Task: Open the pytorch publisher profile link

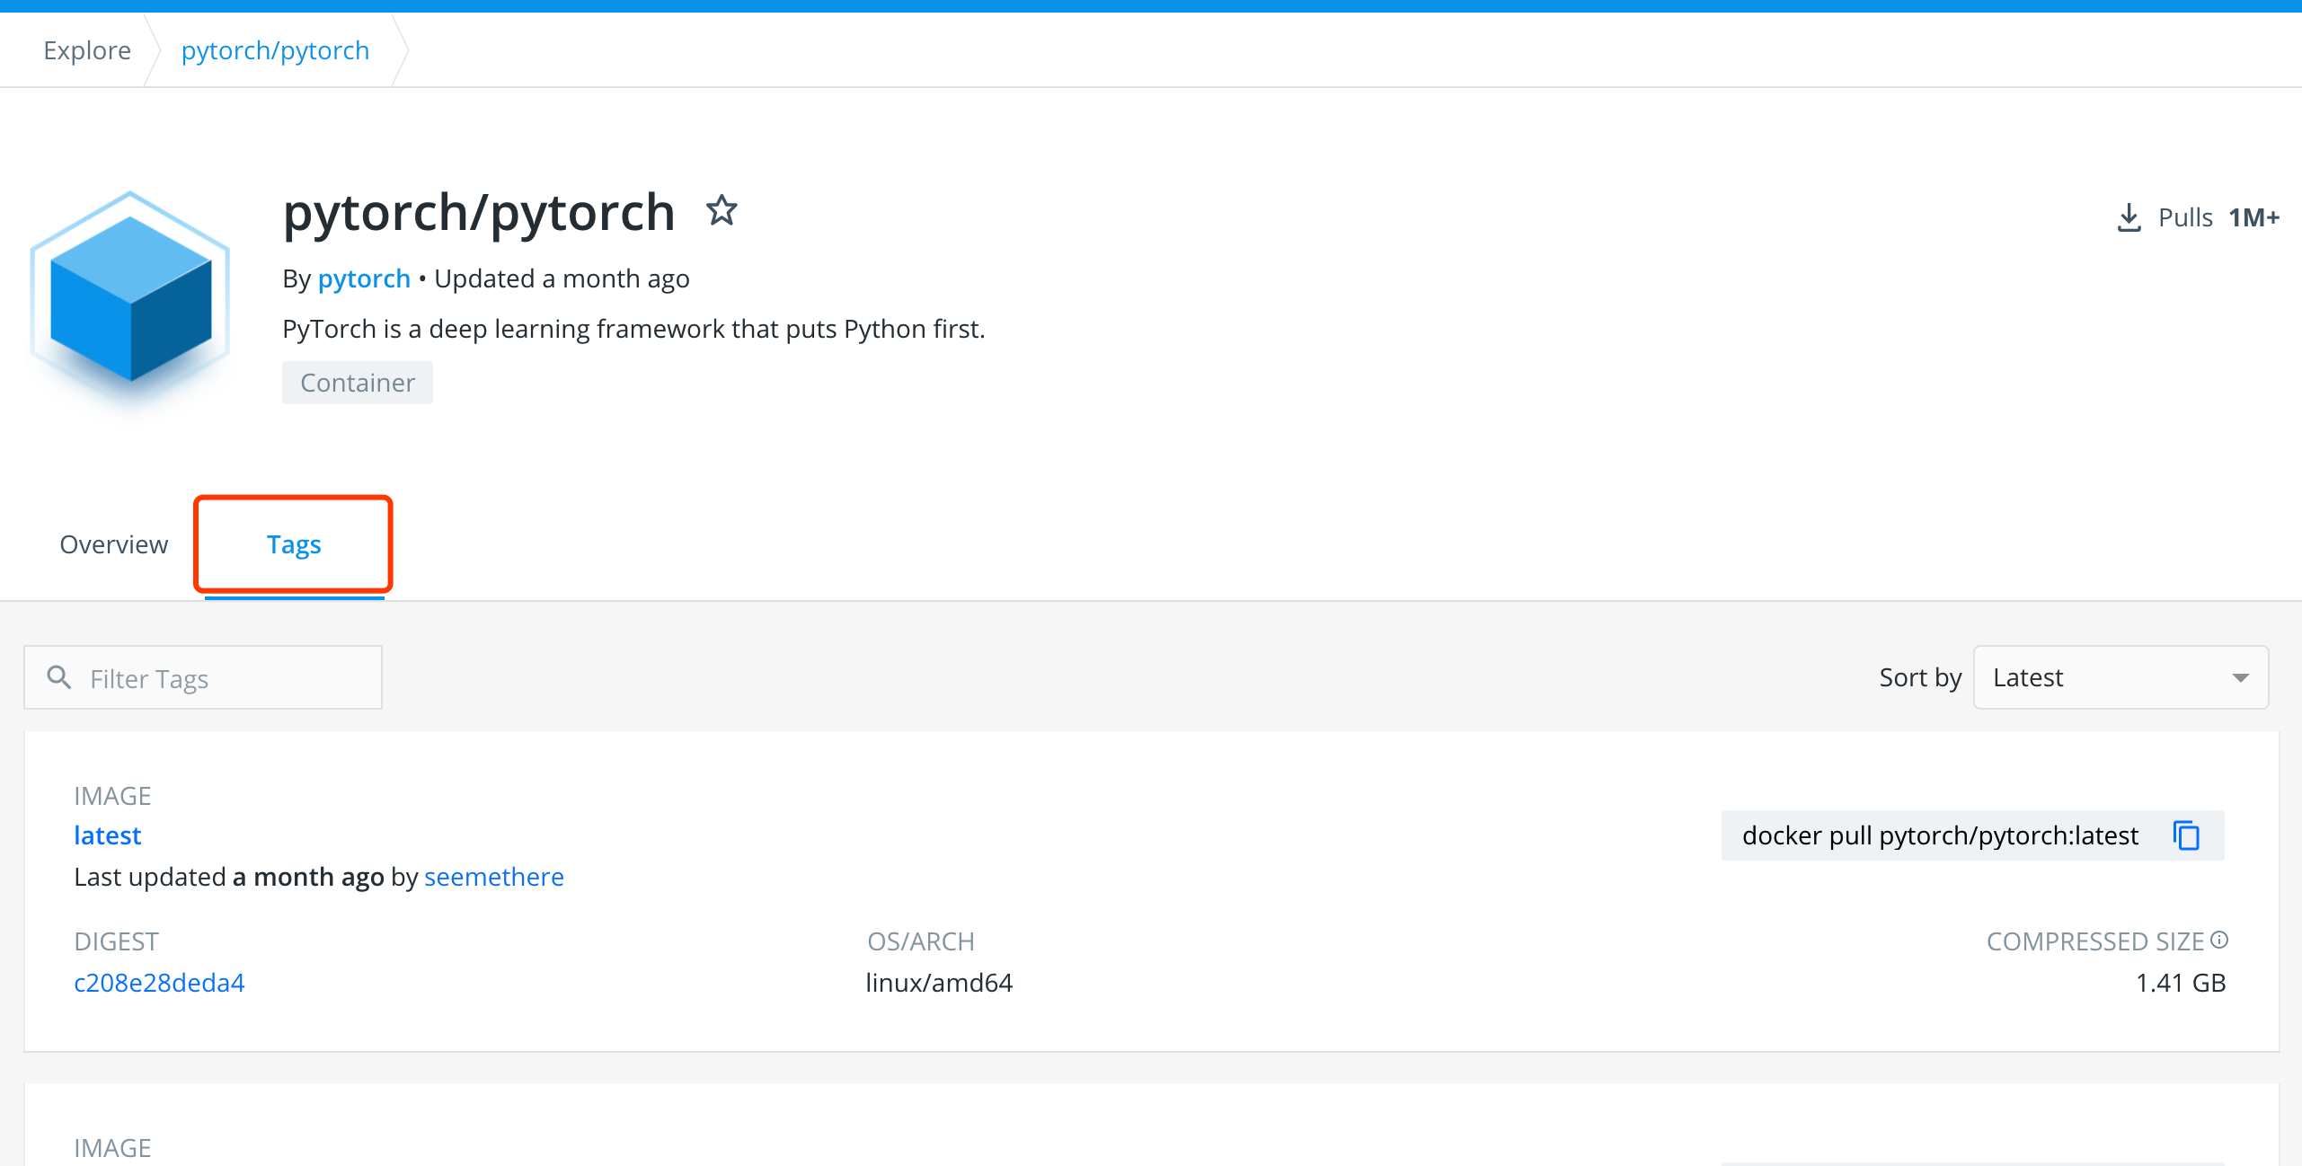Action: [364, 278]
